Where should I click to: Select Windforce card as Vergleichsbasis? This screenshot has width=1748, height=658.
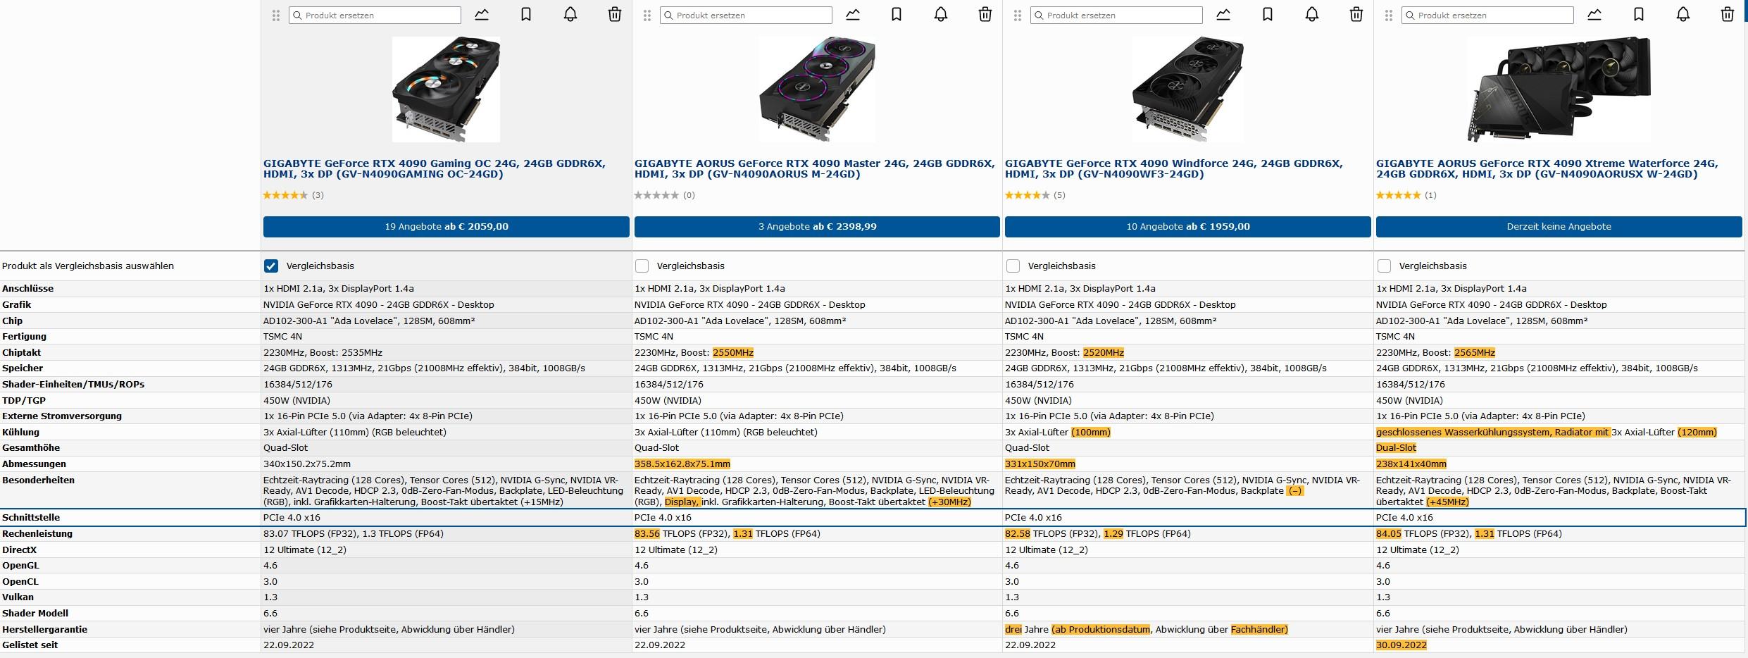(1013, 266)
